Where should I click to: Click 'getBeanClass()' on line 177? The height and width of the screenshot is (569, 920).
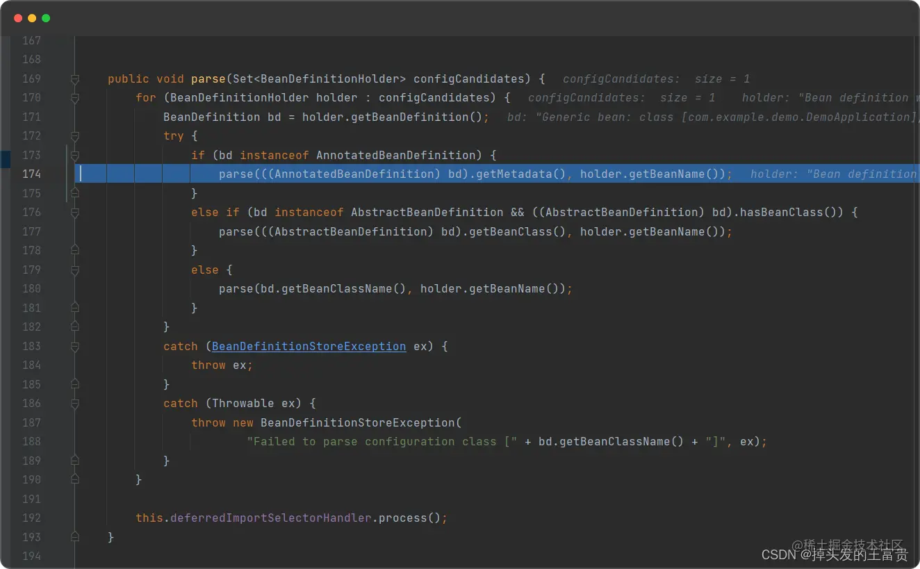[x=514, y=231]
